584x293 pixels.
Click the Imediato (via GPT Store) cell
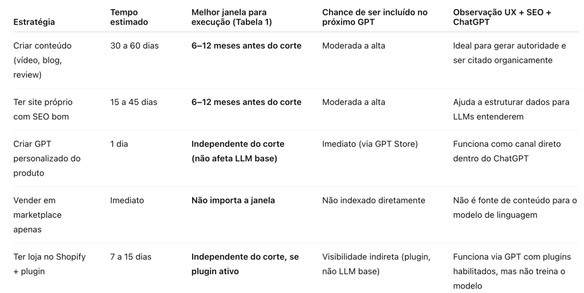[370, 144]
